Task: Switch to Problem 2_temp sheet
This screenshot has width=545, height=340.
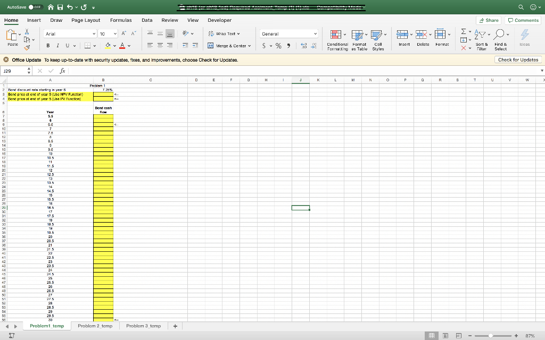Action: tap(95, 326)
